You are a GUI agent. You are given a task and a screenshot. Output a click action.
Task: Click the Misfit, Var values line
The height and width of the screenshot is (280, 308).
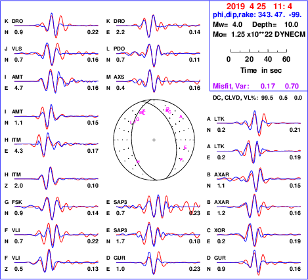(256, 86)
